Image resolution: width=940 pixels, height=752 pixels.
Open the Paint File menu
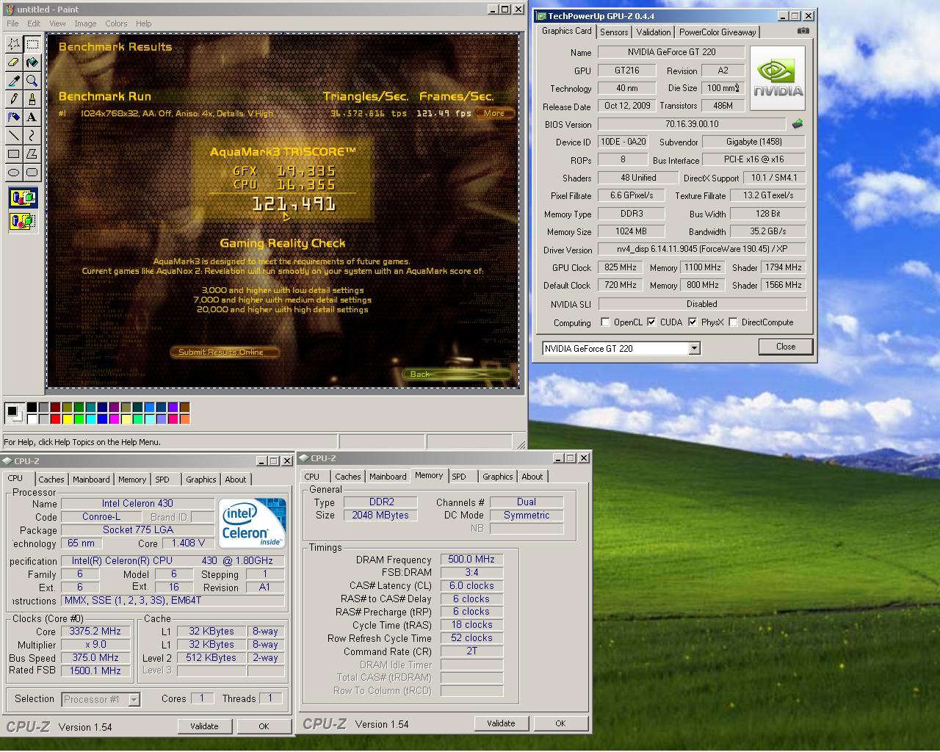point(12,23)
